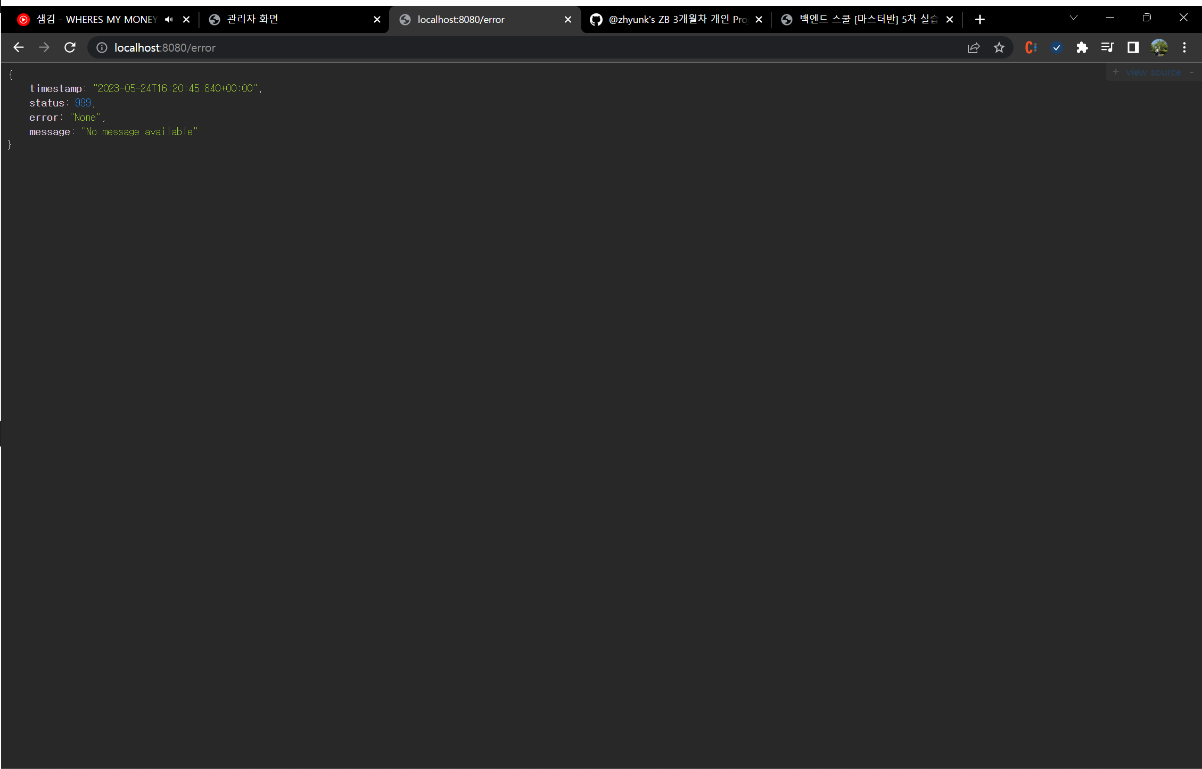Switch to the zhyunk GitHub tab

point(671,20)
